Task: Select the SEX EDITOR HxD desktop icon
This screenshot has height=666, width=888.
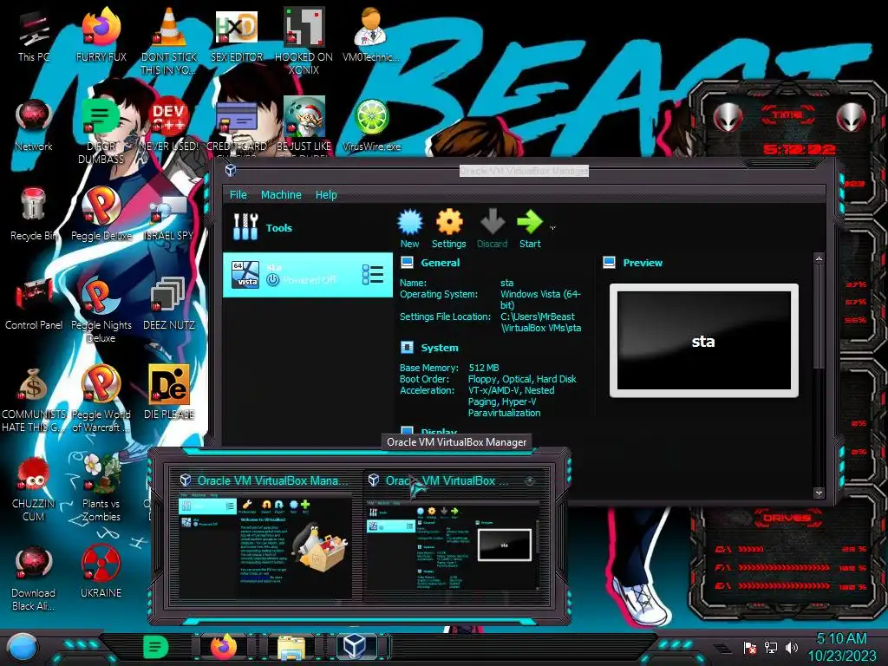Action: tap(237, 36)
